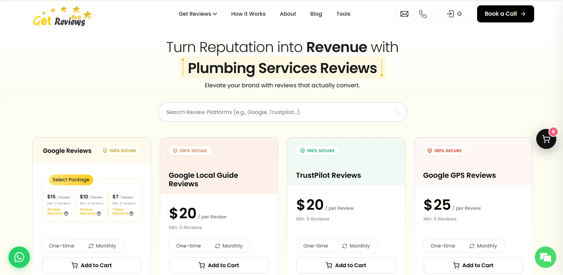
Task: Select One-time for Google Local Guide Reviews
Action: (188, 246)
